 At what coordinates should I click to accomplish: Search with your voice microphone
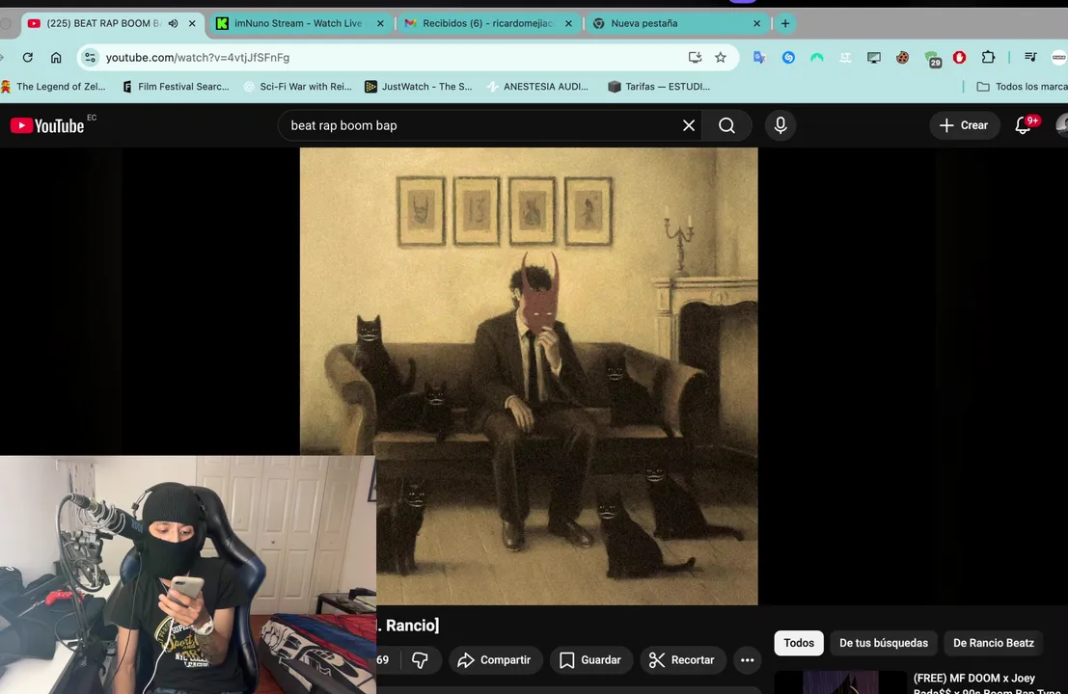(x=780, y=125)
